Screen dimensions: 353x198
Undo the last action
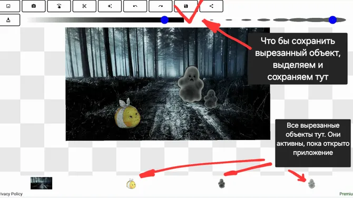click(x=135, y=6)
